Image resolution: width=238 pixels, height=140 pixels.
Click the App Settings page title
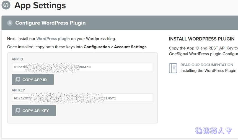(40, 6)
